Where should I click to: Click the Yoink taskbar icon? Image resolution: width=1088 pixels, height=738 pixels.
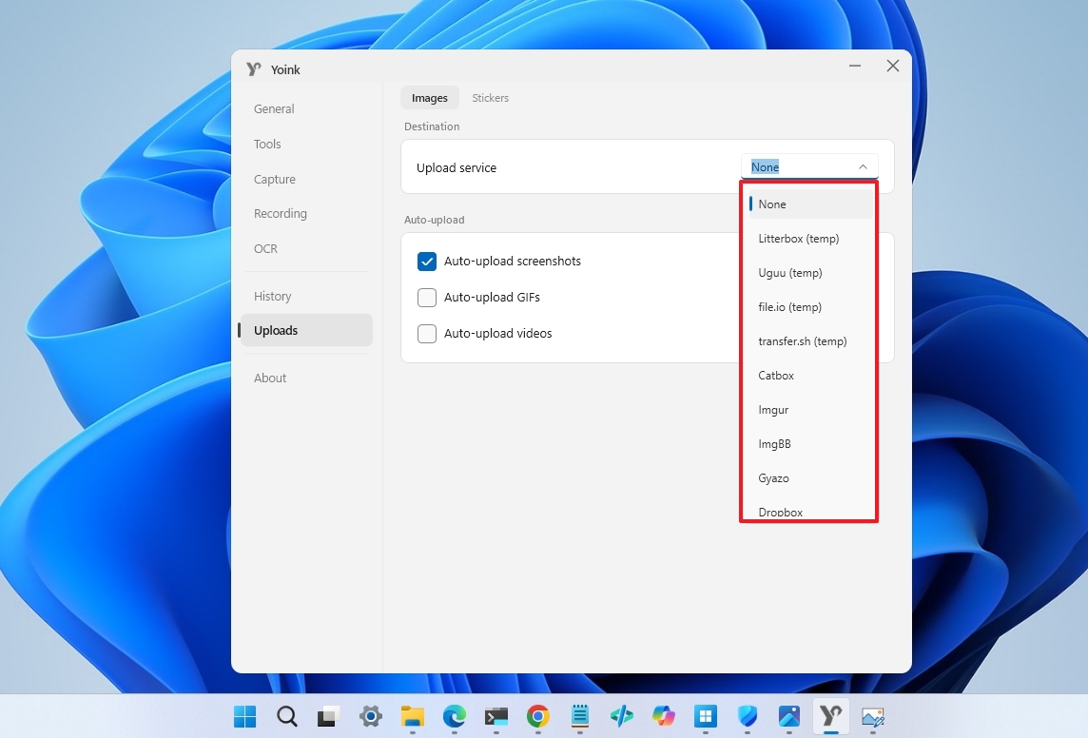[831, 716]
